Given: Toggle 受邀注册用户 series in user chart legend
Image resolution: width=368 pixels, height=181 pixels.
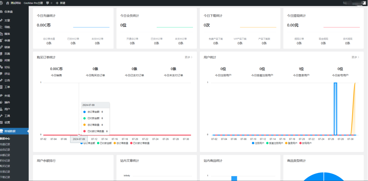Looking at the screenshot, I should [275, 143].
